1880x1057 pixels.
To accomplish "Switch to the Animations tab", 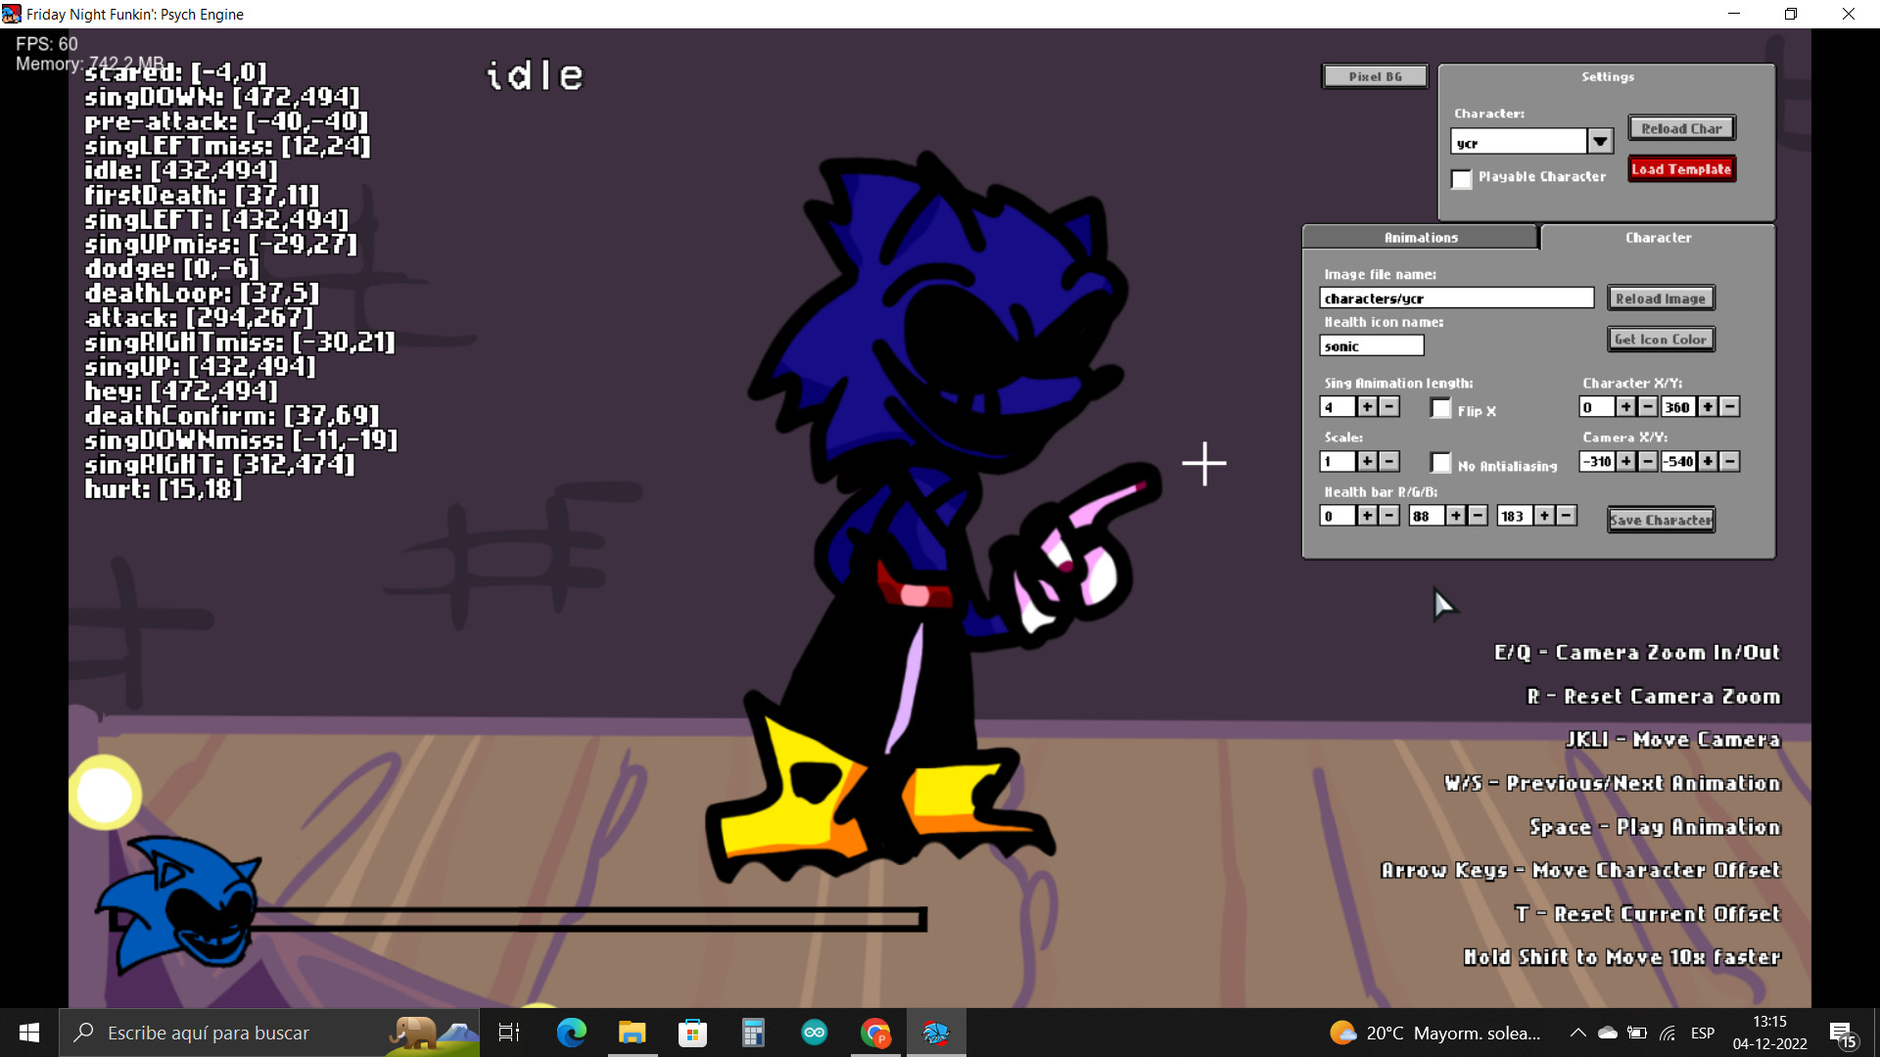I will (x=1421, y=238).
